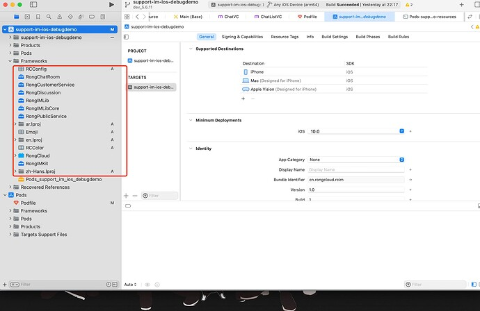Viewport: 480px width, 311px height.
Task: Show the warnings count indicator
Action: (x=409, y=5)
